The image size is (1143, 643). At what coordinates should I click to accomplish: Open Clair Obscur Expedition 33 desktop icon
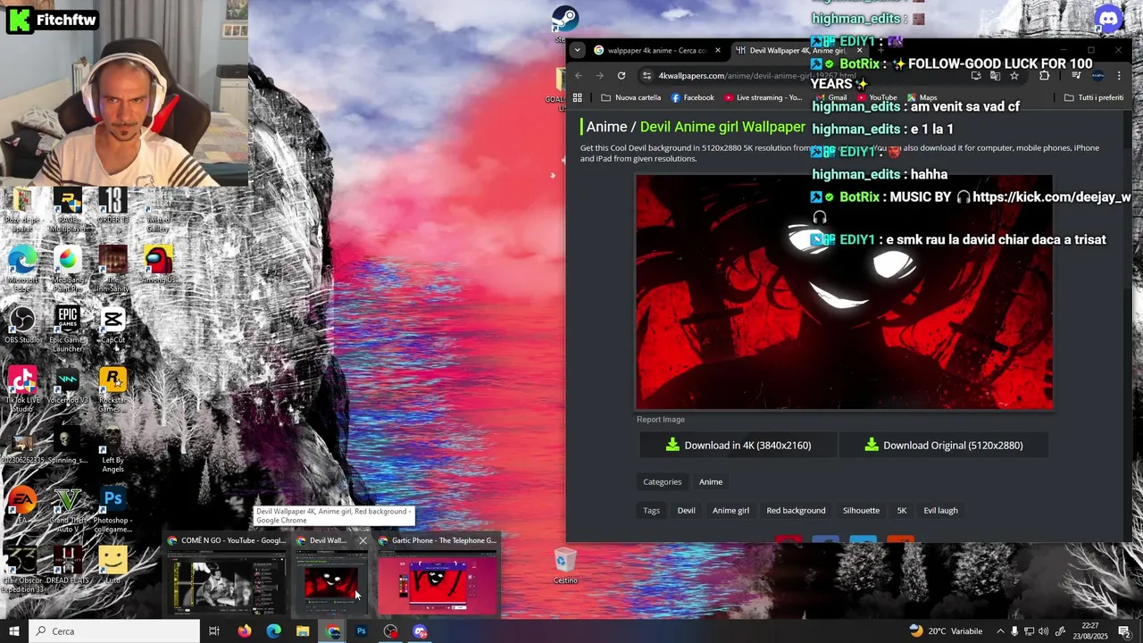22,570
